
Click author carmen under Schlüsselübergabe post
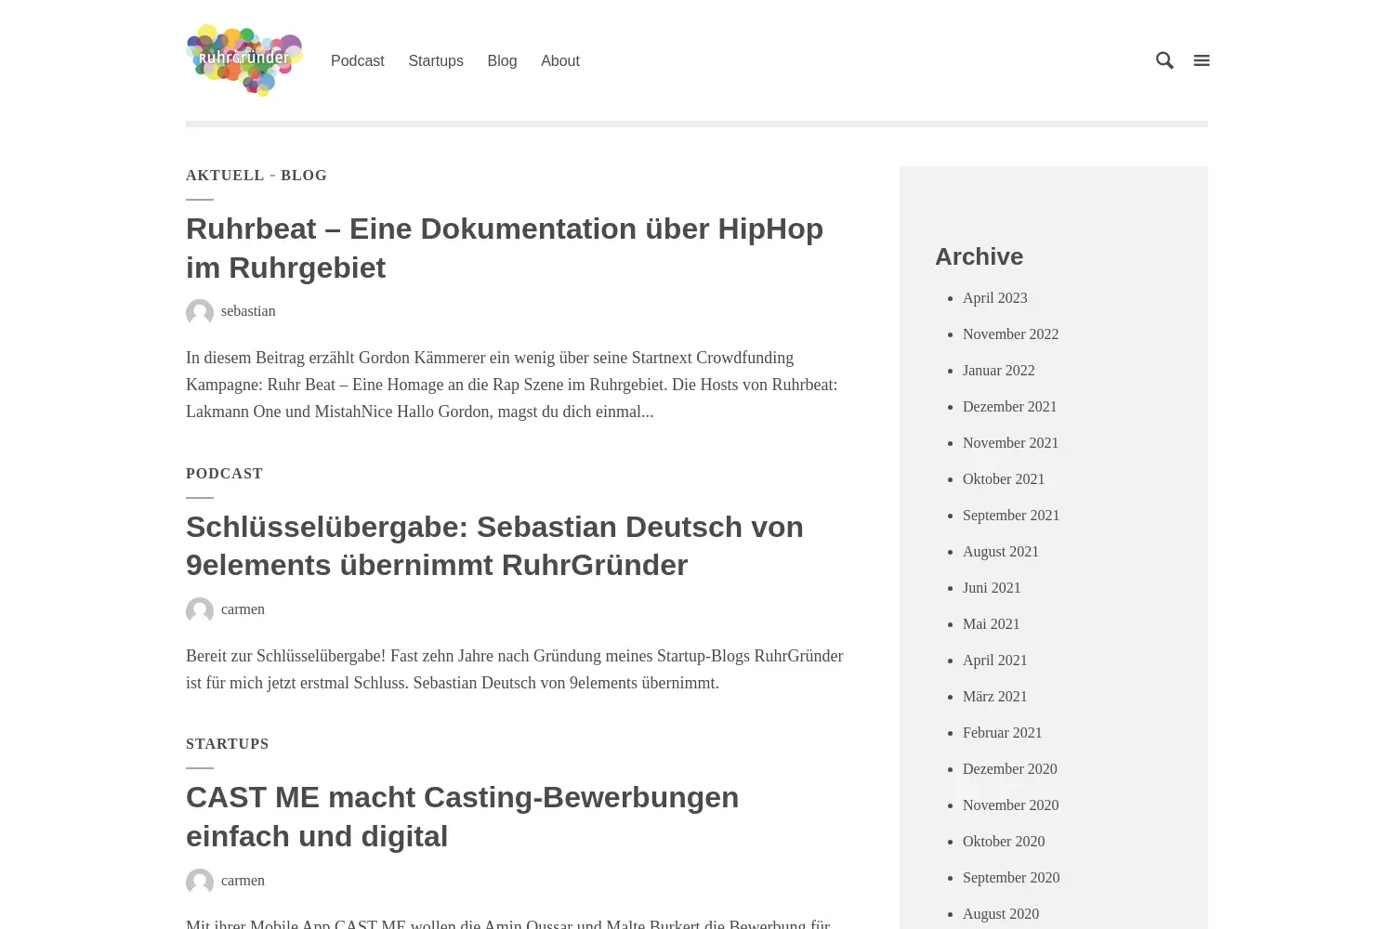tap(243, 609)
